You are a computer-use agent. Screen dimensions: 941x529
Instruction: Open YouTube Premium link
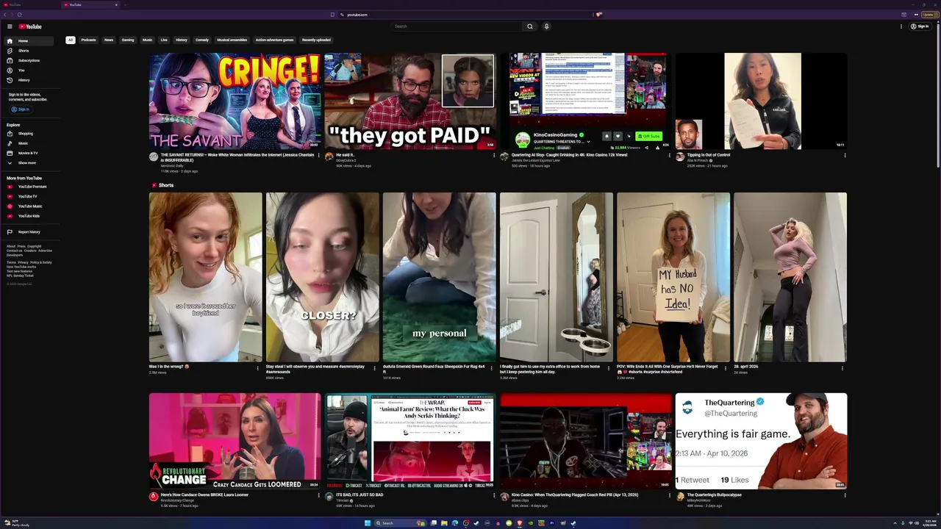tap(29, 187)
